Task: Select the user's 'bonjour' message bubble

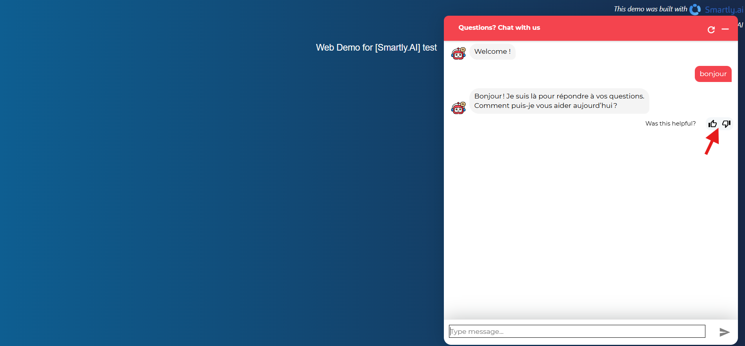Action: (x=713, y=74)
